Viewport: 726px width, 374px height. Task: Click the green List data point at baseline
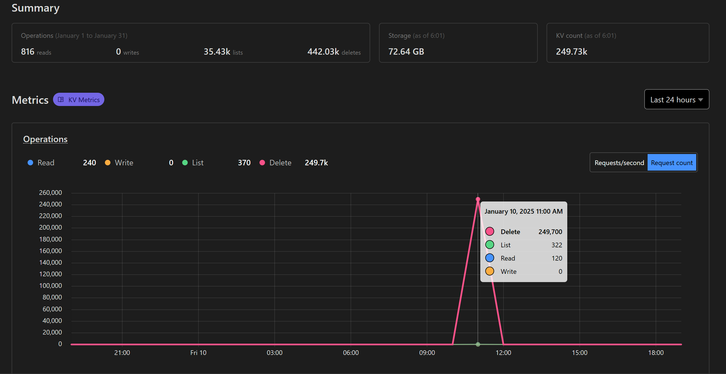pos(478,344)
